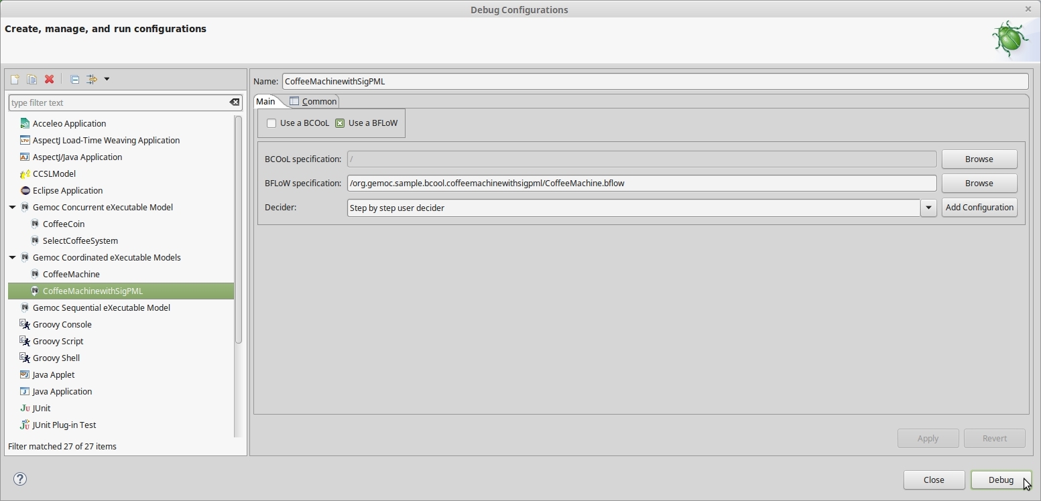Collapse Gemoc Coordinated eXecutable Models node
The height and width of the screenshot is (501, 1041).
click(x=12, y=257)
